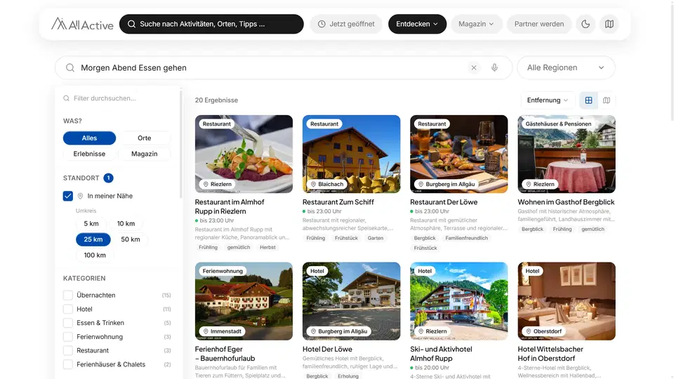Click Familienfreundlich tag on Restaurant Der Löwe

[x=466, y=238]
